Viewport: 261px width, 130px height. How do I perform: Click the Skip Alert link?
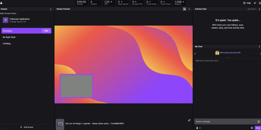[252, 9]
